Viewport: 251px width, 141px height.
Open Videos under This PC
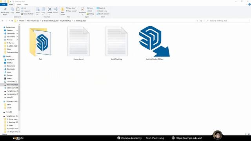click(9, 78)
